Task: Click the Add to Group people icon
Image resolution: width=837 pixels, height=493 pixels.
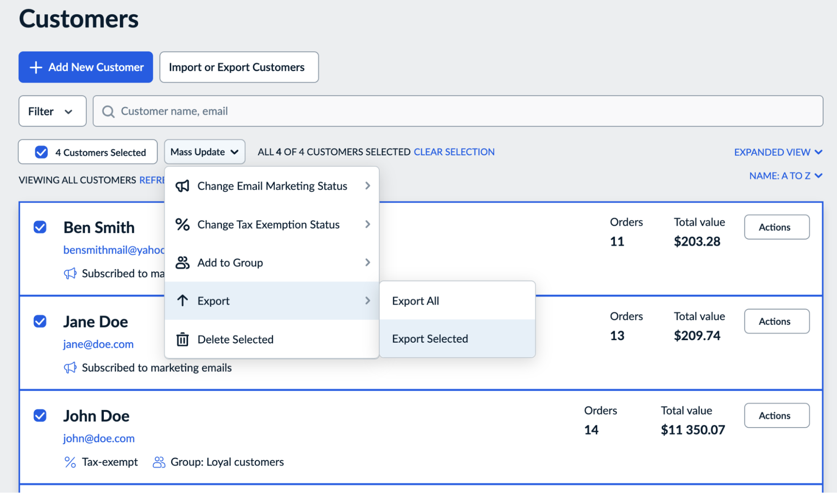Action: coord(183,263)
